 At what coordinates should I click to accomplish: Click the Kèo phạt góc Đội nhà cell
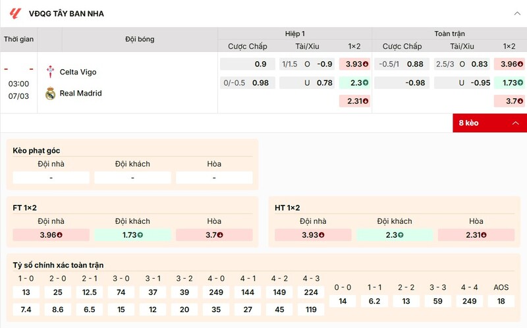point(51,178)
